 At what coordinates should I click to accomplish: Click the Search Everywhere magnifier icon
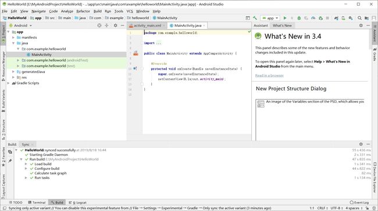coord(359,18)
